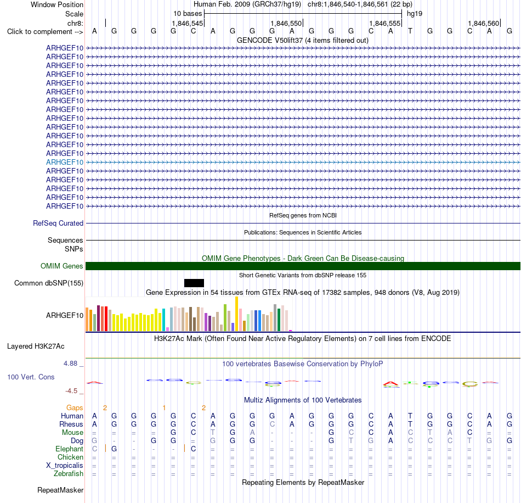
Task: Open the Common dbSNP(155) track label
Action: pos(48,283)
